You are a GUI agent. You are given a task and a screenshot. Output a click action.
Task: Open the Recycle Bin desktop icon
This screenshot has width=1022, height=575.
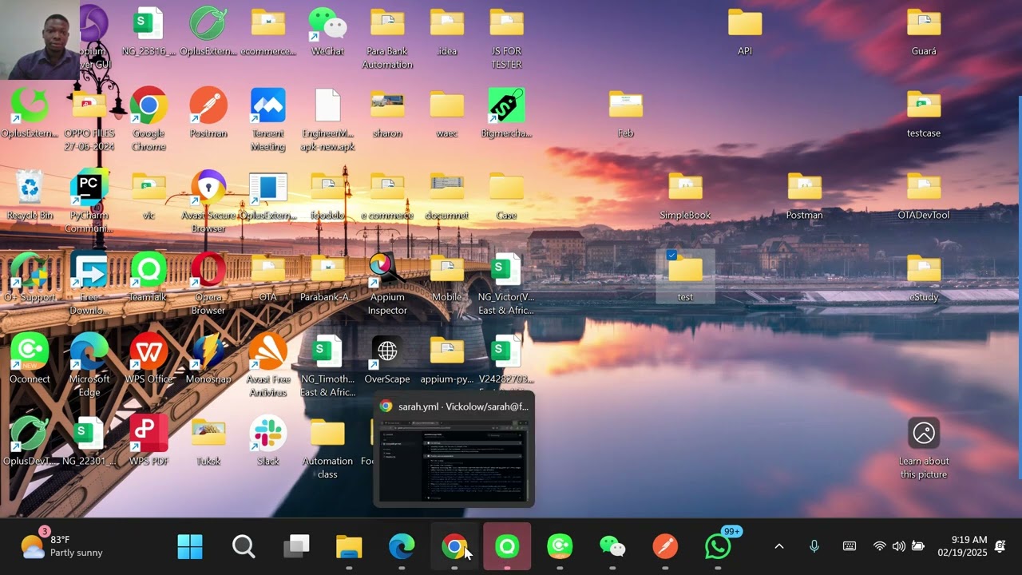coord(30,194)
